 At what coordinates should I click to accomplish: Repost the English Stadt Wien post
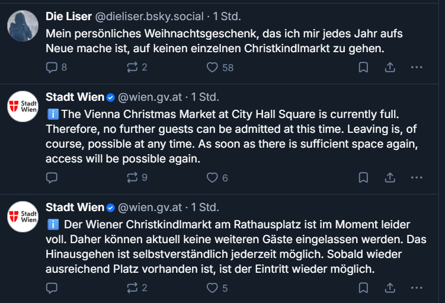click(132, 177)
